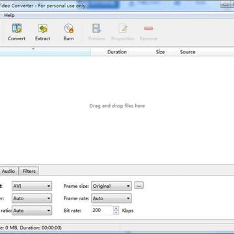
Task: Focus the Bit rate value field
Action: coord(102,211)
